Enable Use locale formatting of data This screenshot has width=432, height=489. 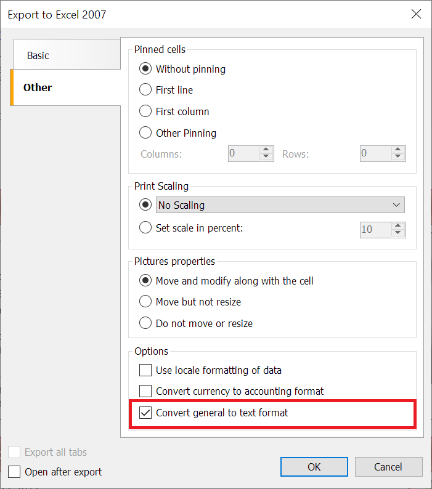click(145, 371)
